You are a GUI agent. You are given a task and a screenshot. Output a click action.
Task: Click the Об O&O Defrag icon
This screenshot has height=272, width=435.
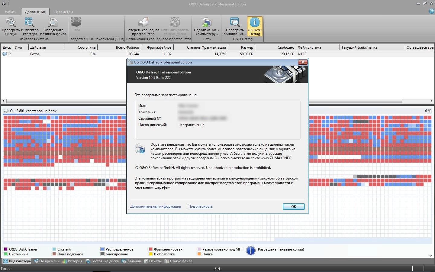point(255,27)
